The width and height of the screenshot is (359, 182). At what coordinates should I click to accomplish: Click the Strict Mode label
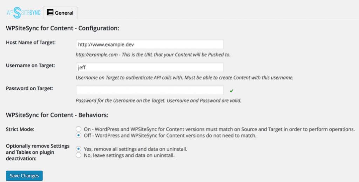(x=20, y=129)
